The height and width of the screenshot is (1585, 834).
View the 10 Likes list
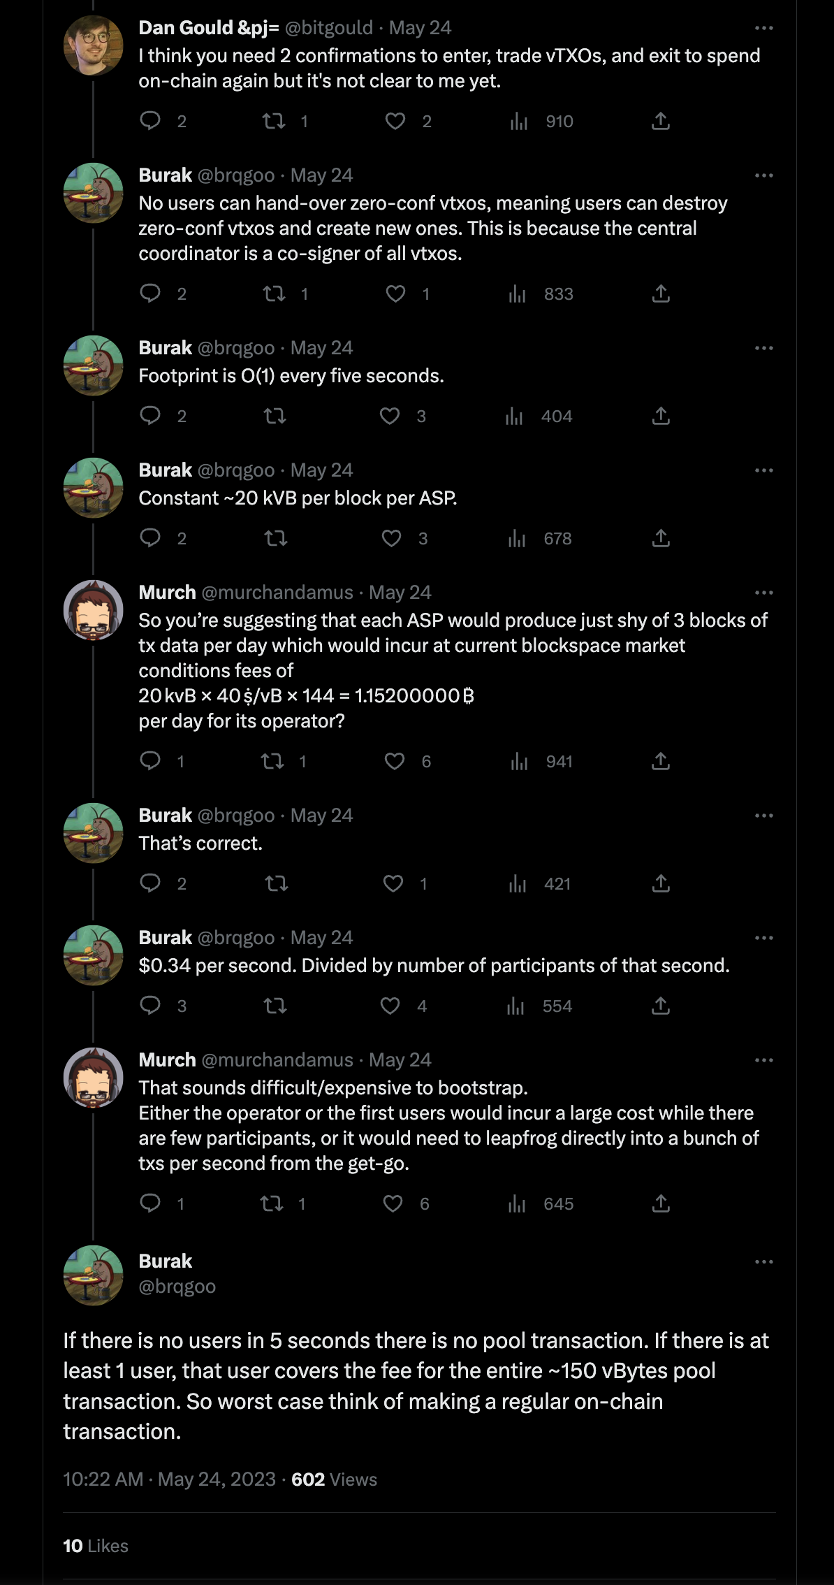click(x=96, y=1546)
